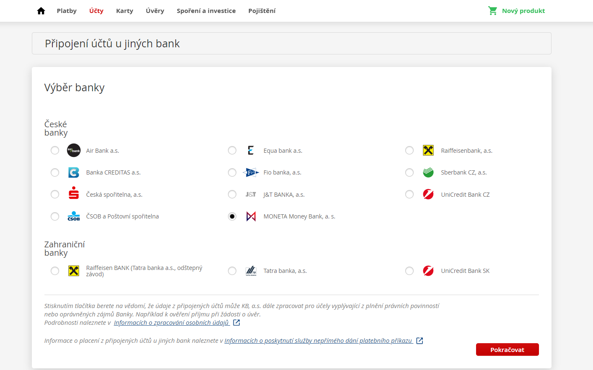Pick the J&T BANKA radio button

(x=232, y=194)
